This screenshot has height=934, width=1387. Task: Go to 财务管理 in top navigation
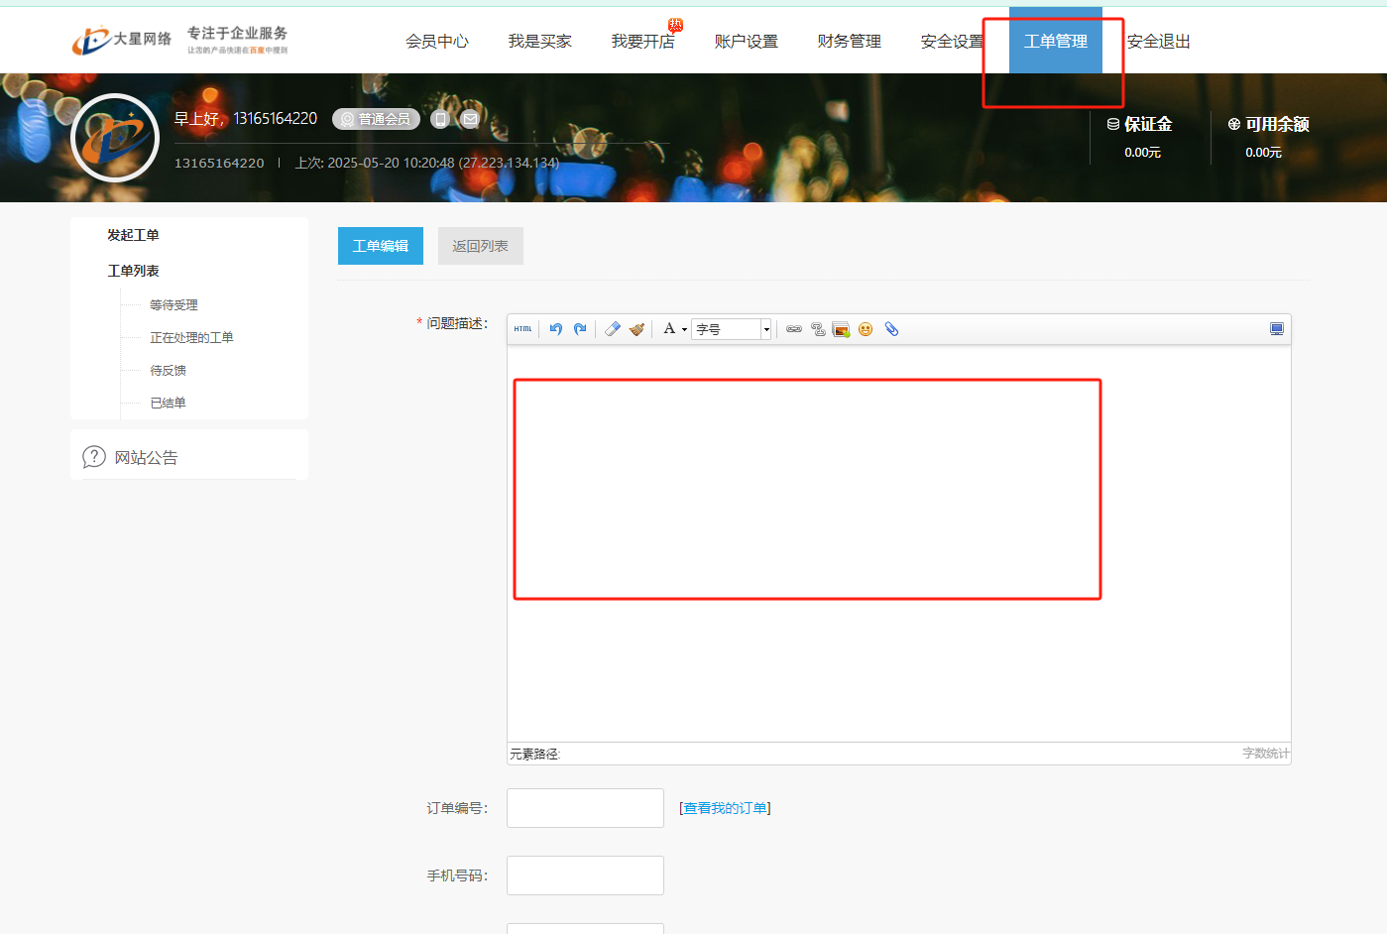849,42
